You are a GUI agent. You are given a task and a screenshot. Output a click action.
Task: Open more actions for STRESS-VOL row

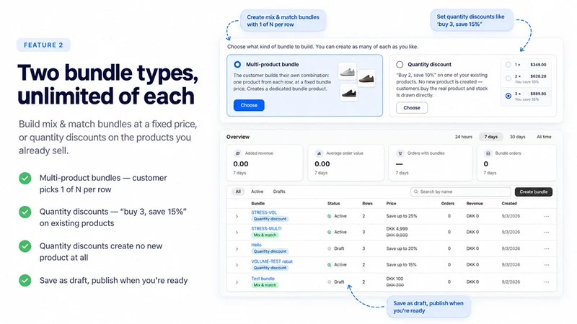pyautogui.click(x=547, y=217)
